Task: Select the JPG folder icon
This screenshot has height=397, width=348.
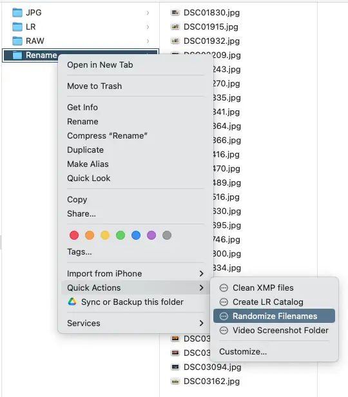Action: tap(17, 12)
